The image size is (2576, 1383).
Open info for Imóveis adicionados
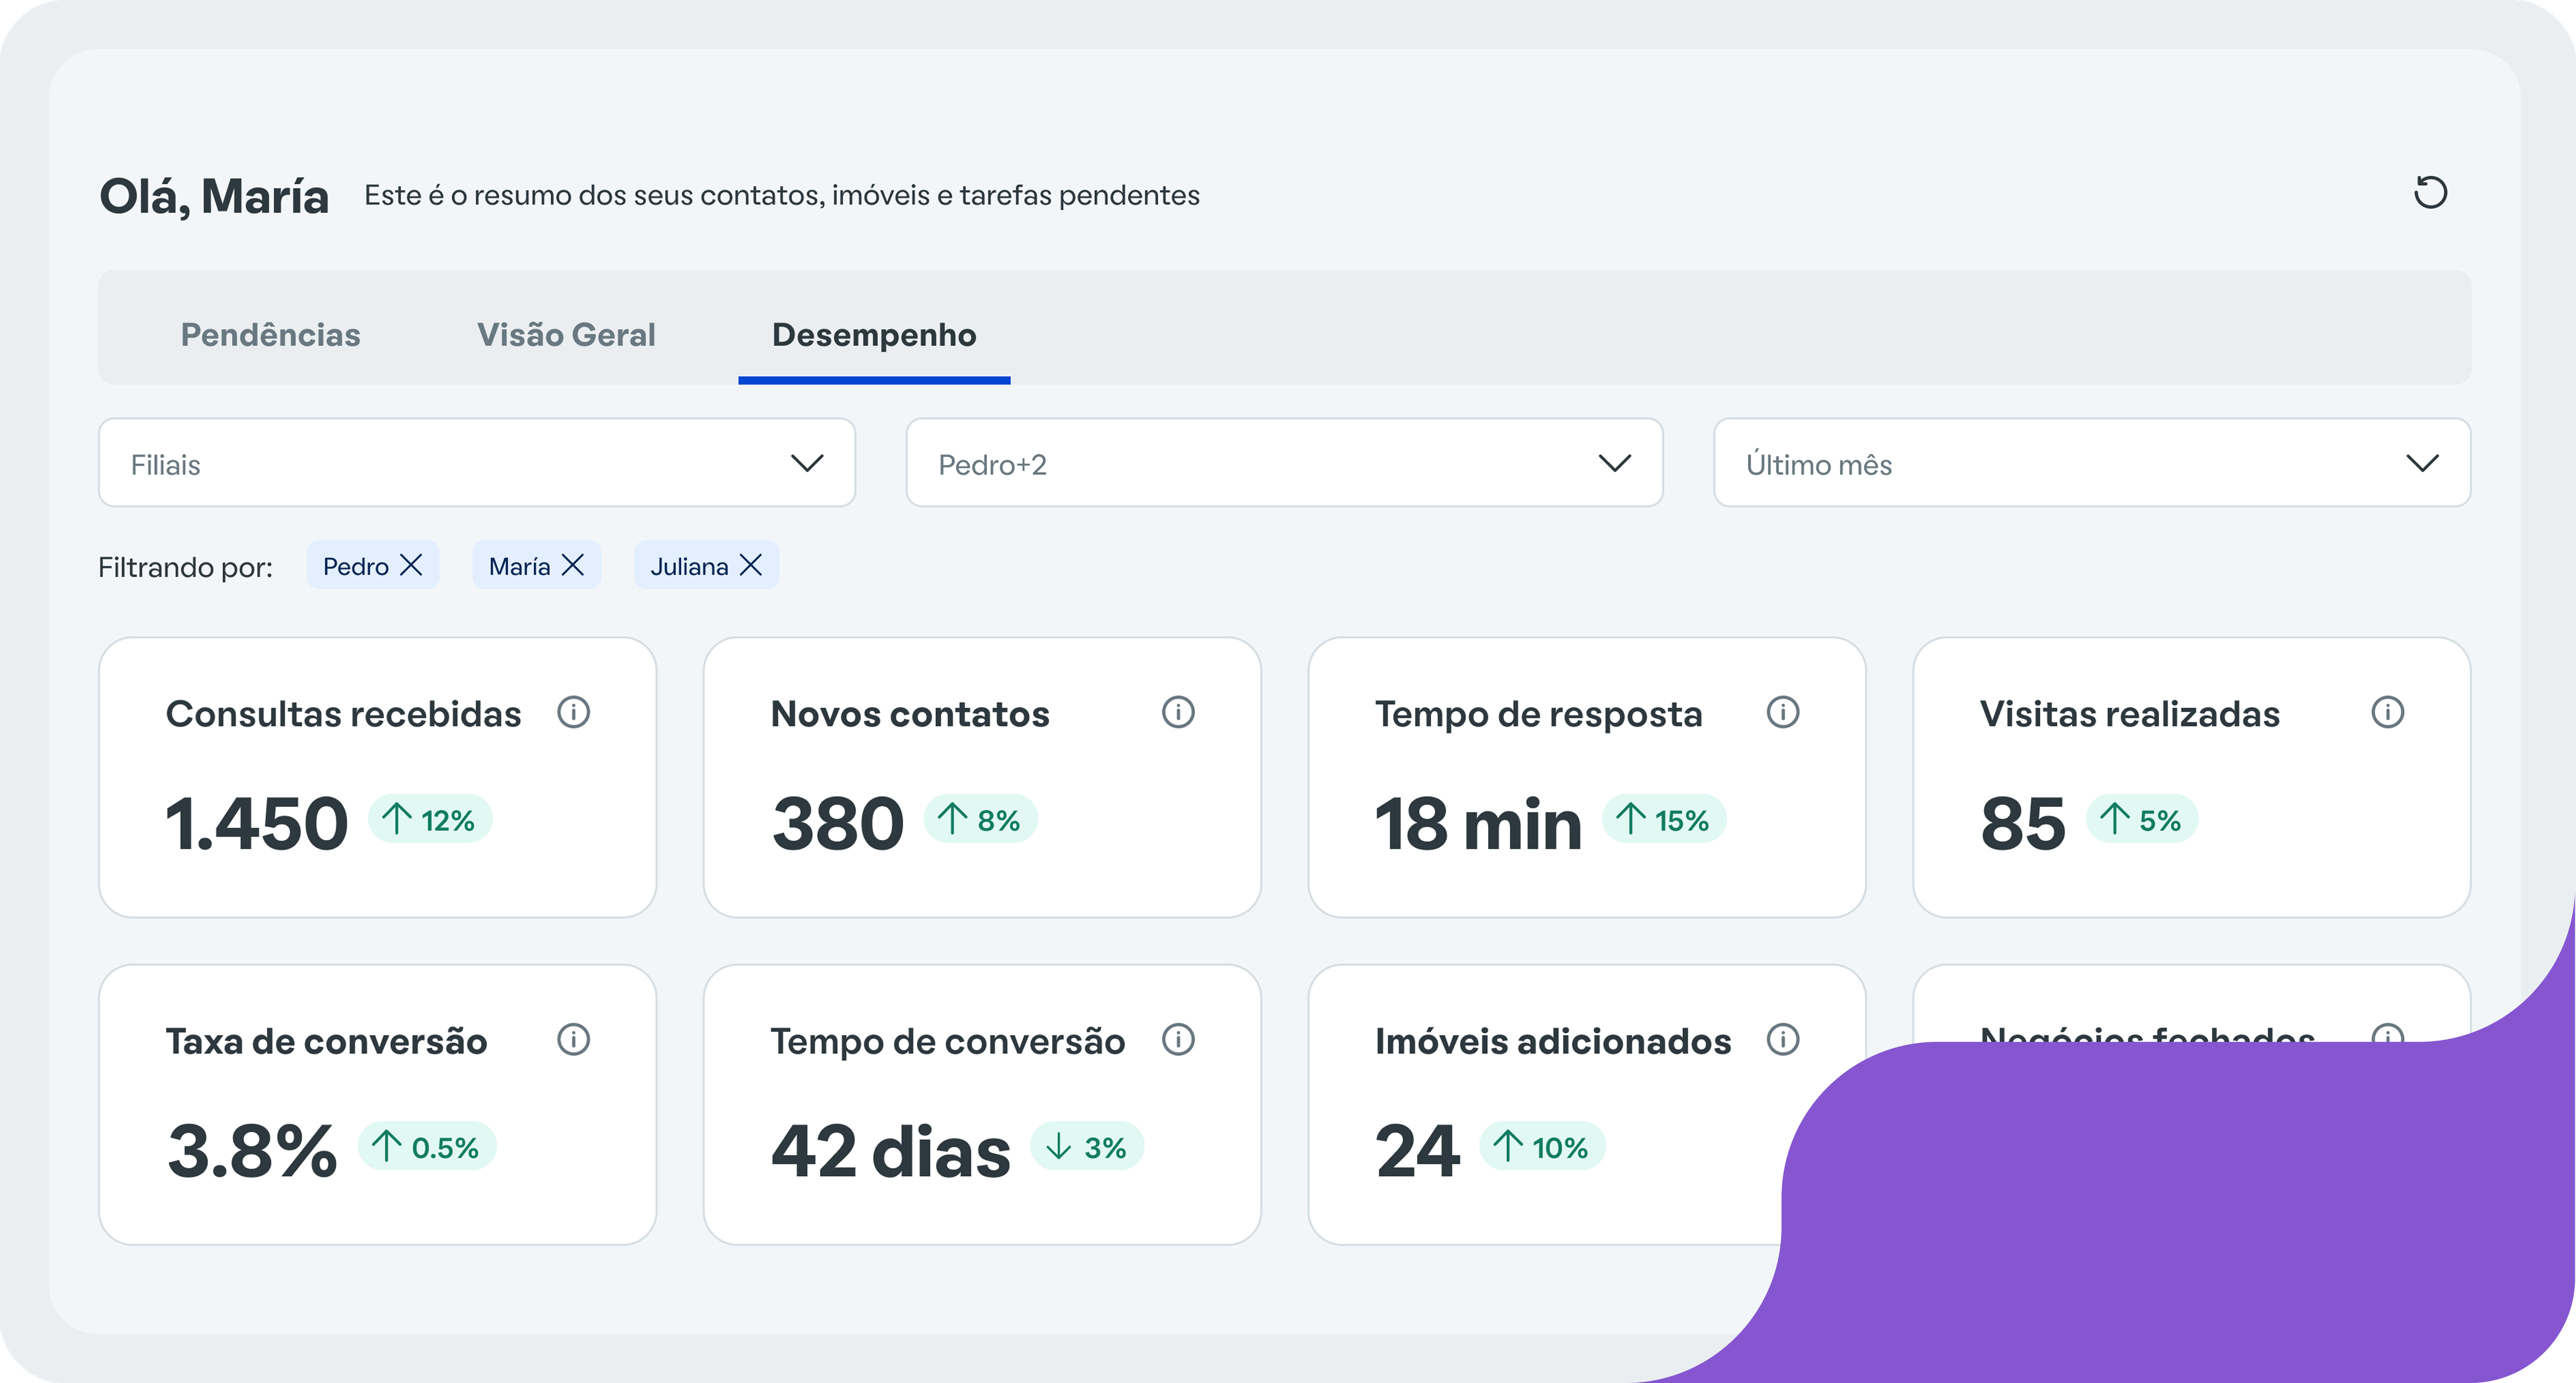1783,1040
